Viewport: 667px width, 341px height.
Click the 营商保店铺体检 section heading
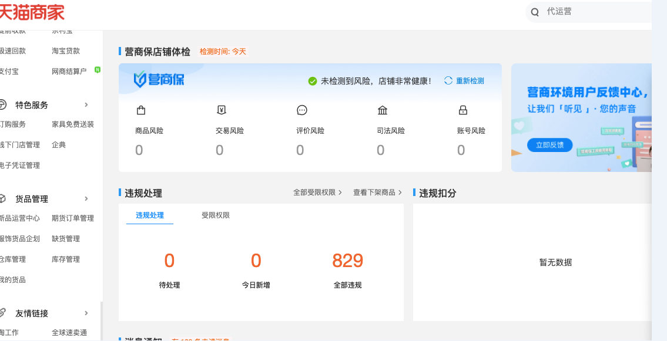click(x=157, y=52)
